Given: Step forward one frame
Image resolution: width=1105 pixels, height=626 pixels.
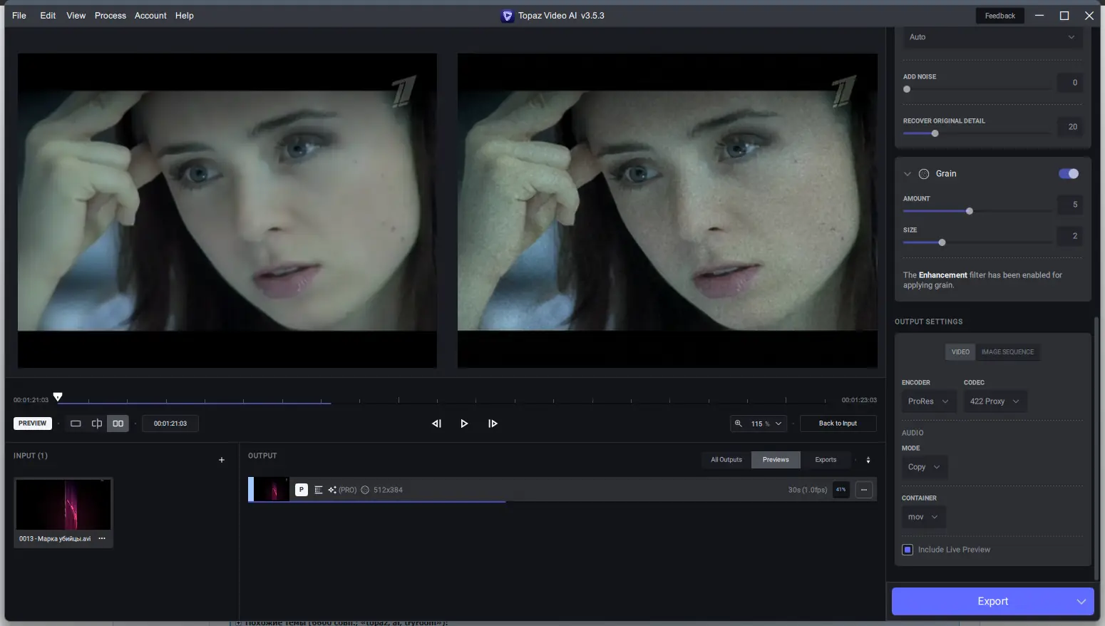Looking at the screenshot, I should [493, 424].
